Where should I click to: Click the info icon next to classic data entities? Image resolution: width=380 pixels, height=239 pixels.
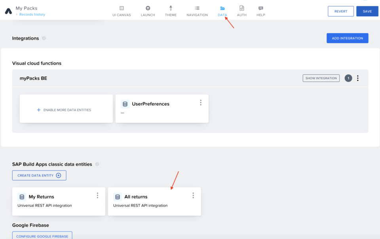[x=97, y=164]
